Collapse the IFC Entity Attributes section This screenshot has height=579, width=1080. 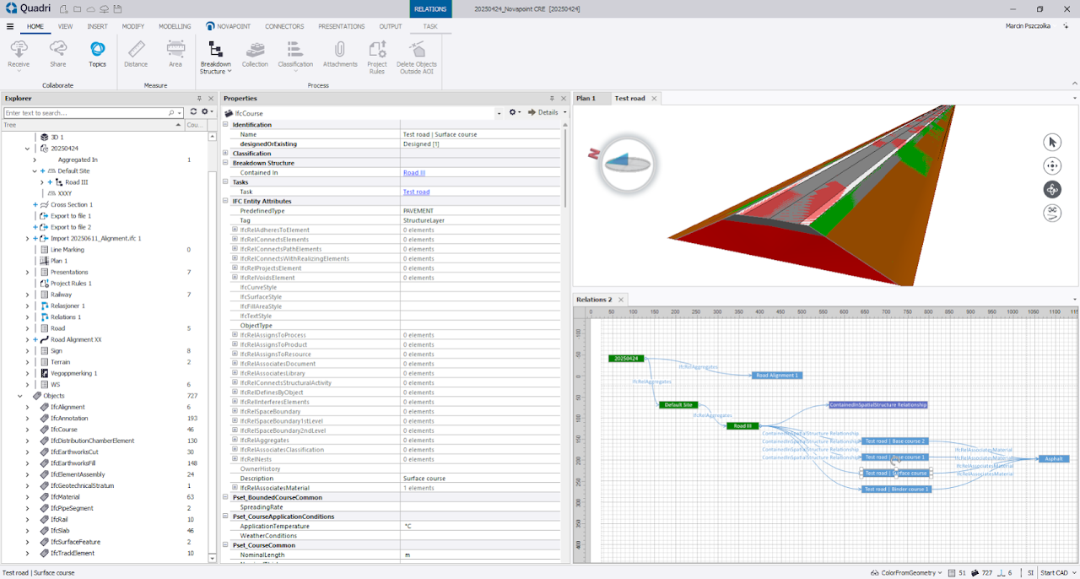pyautogui.click(x=226, y=202)
